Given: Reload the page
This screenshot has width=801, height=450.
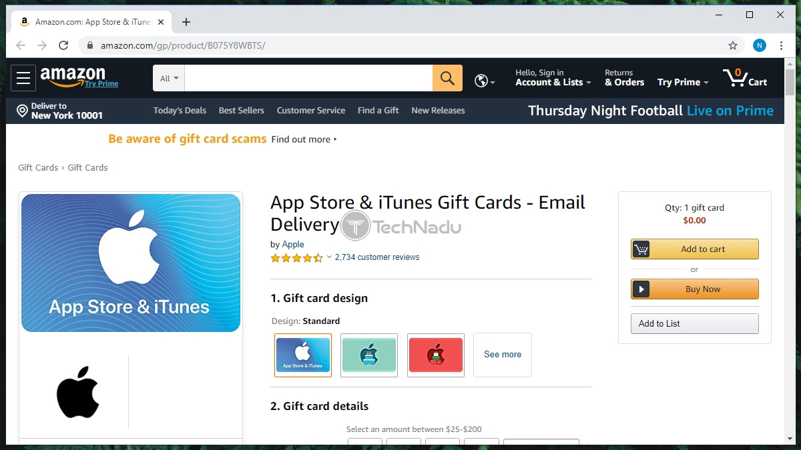Looking at the screenshot, I should [63, 45].
